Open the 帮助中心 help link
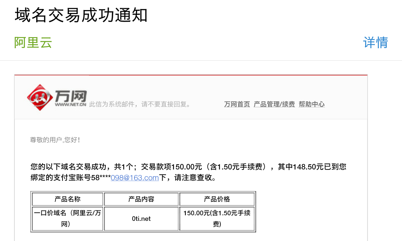The width and height of the screenshot is (402, 241). point(312,104)
